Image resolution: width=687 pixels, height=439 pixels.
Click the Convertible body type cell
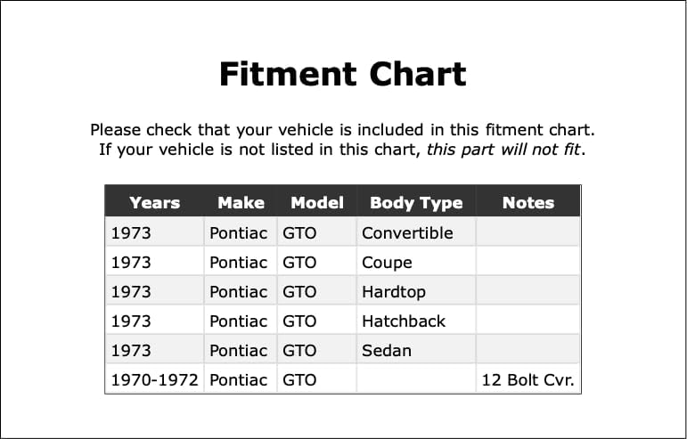(x=416, y=232)
